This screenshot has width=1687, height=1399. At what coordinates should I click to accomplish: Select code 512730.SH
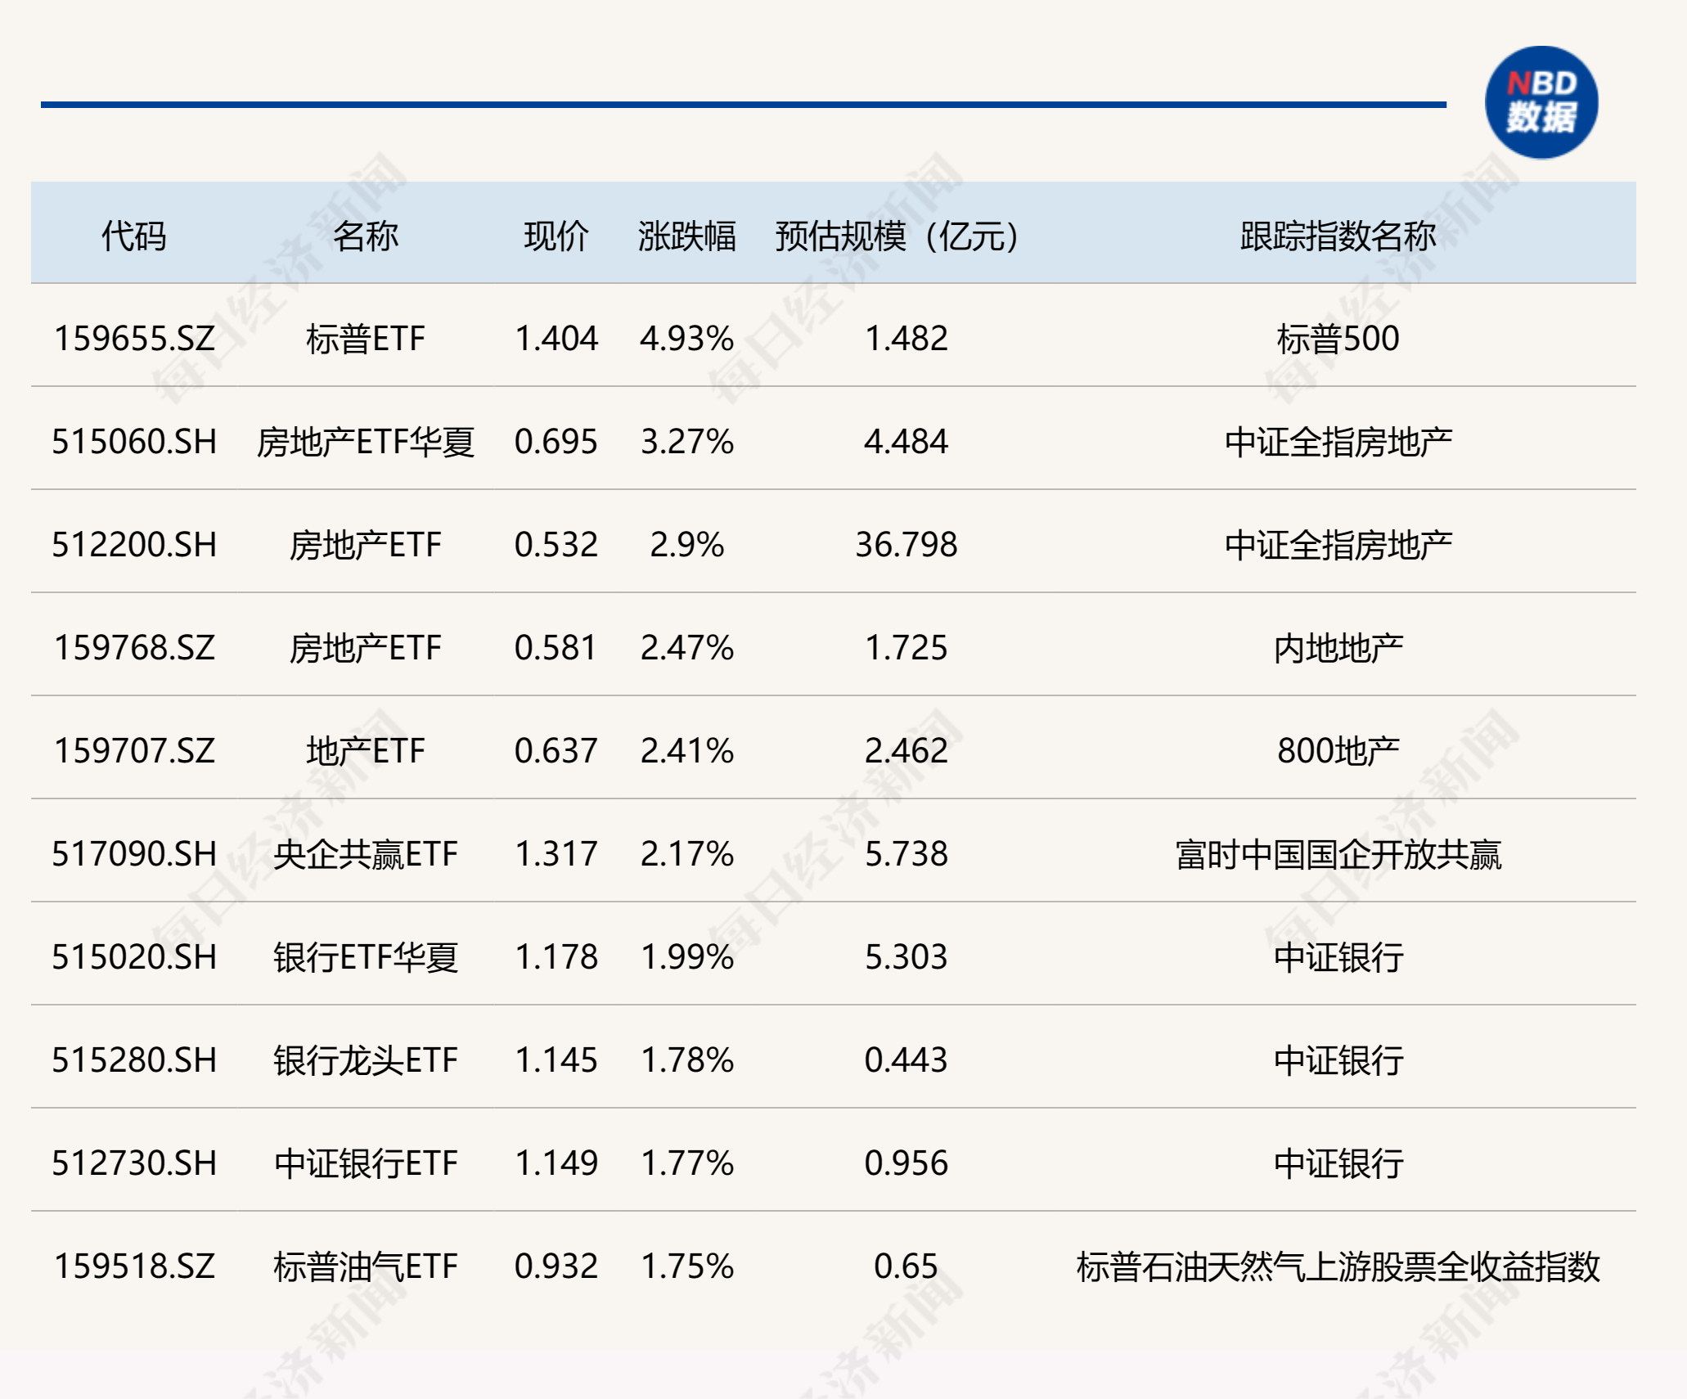(134, 1163)
